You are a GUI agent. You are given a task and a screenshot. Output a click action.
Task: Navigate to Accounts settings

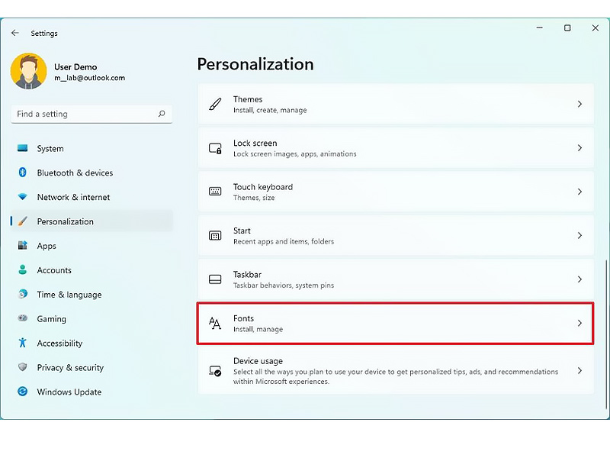[91, 270]
